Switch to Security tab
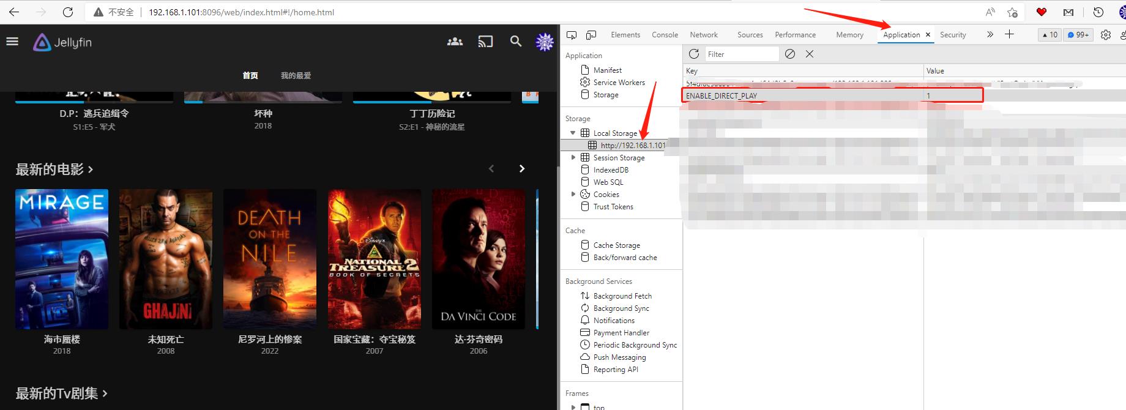1126x410 pixels. click(953, 35)
